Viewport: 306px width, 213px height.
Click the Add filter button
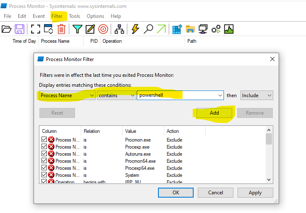point(214,113)
